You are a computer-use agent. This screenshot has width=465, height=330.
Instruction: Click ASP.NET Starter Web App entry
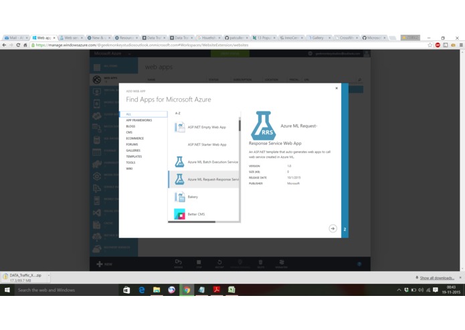[x=203, y=145]
